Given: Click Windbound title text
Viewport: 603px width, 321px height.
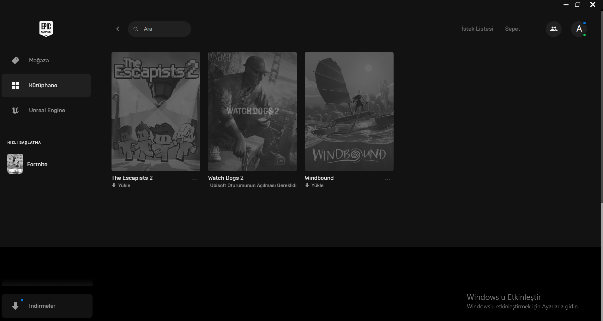Looking at the screenshot, I should [319, 178].
